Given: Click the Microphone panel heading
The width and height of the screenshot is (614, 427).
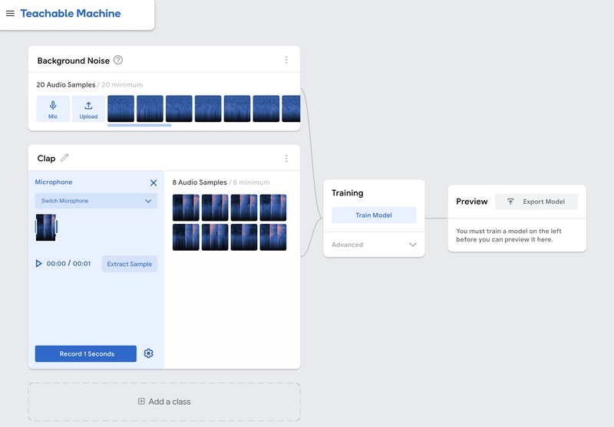Looking at the screenshot, I should click(54, 182).
